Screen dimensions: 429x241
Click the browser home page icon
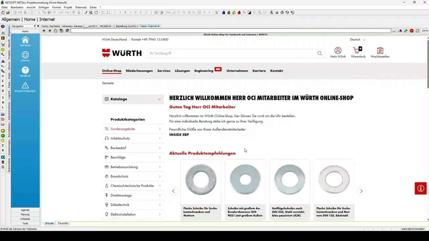56,31
